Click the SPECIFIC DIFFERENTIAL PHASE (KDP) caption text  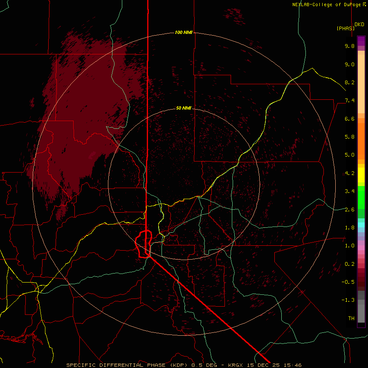click(128, 365)
